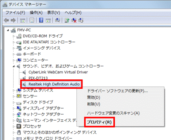
Task: Click the ネットワーク アダプター icon
Action: tap(19, 114)
